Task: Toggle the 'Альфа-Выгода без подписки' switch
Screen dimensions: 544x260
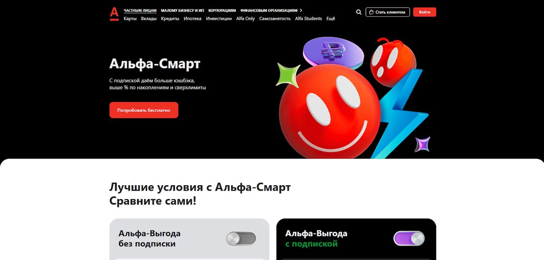Action: [x=241, y=239]
